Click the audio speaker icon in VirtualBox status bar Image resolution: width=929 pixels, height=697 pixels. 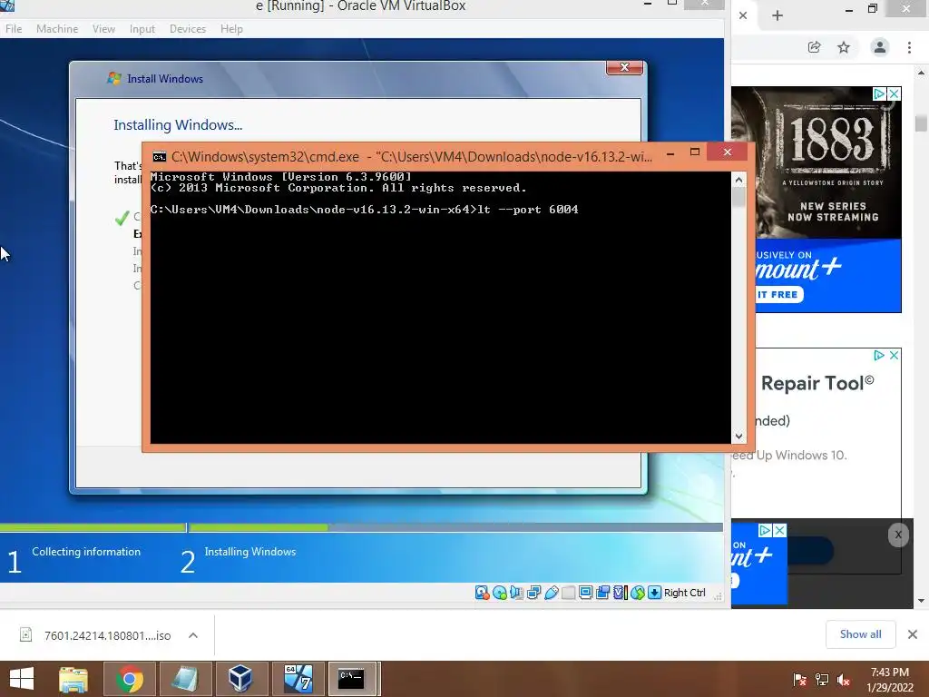[516, 593]
